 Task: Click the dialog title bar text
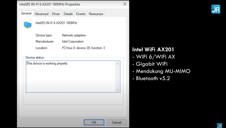49,5
